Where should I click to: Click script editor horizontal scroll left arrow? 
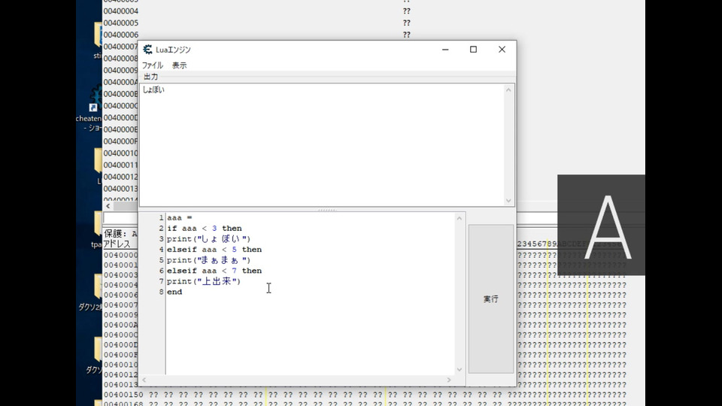(x=144, y=380)
